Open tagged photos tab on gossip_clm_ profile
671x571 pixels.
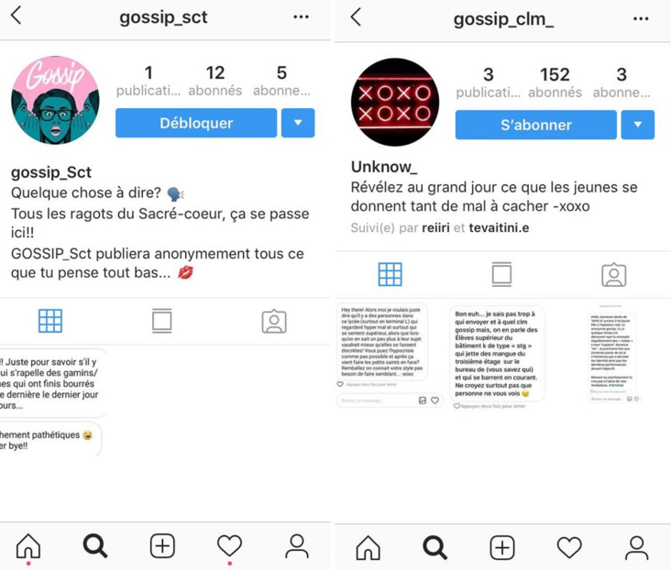tap(614, 275)
